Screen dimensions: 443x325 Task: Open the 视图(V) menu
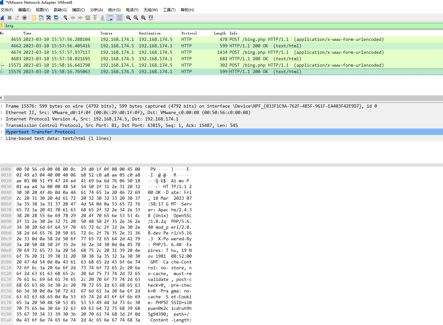(x=42, y=10)
